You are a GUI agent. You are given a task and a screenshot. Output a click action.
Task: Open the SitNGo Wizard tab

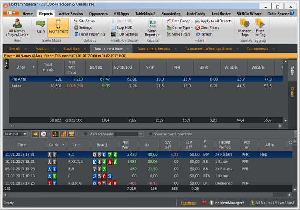click(x=249, y=14)
